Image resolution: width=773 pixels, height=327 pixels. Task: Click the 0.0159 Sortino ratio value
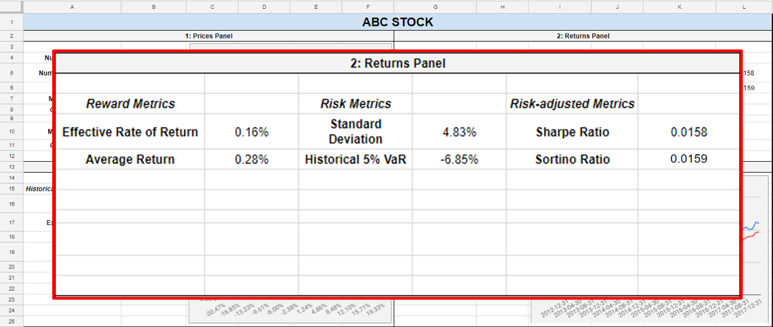pos(688,159)
